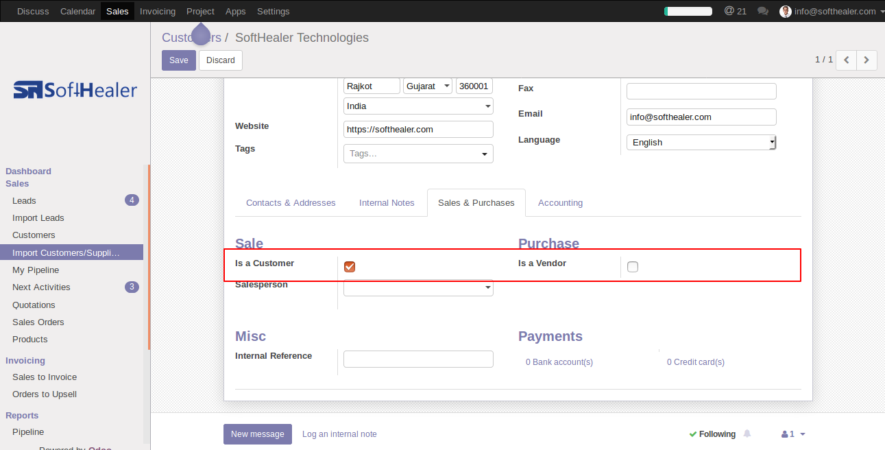Click the Next Activities badge 3
This screenshot has height=450, width=885.
tap(132, 287)
